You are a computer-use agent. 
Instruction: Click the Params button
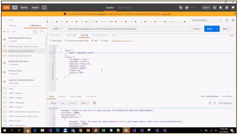click(x=196, y=29)
